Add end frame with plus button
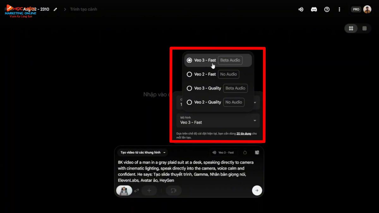The height and width of the screenshot is (213, 379). coord(149,191)
